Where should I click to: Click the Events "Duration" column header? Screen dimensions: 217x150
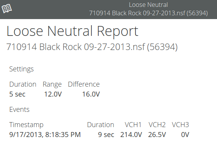tap(101, 125)
